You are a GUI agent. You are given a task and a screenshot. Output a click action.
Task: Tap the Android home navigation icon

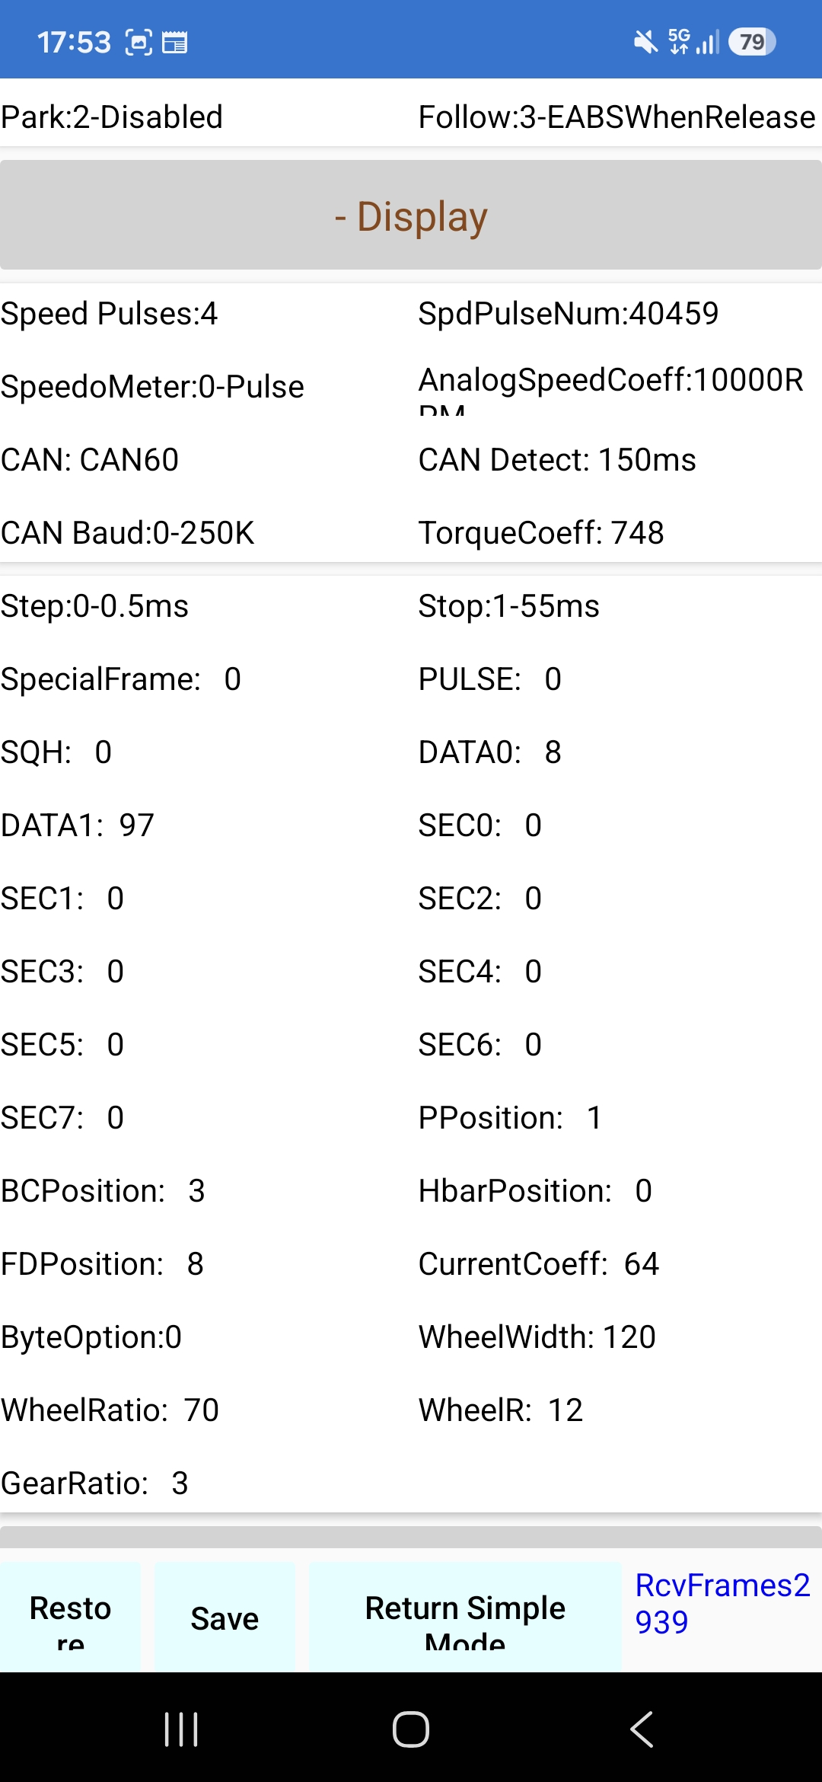click(411, 1729)
